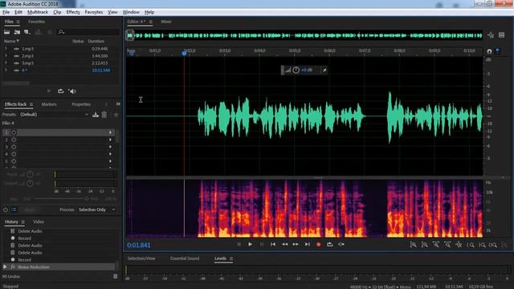The width and height of the screenshot is (514, 289).
Task: Expand file 1.mp3 row arrow
Action: click(6, 48)
